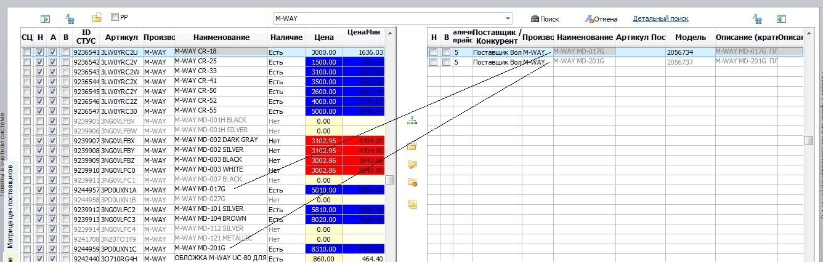Select M-WAY MD-003 WHITE name cell
Viewport: 823px width, 262px height.
coord(221,170)
